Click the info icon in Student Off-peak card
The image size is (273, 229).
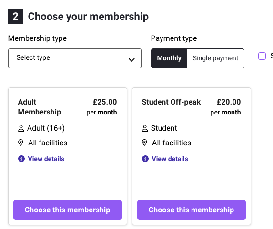145,159
